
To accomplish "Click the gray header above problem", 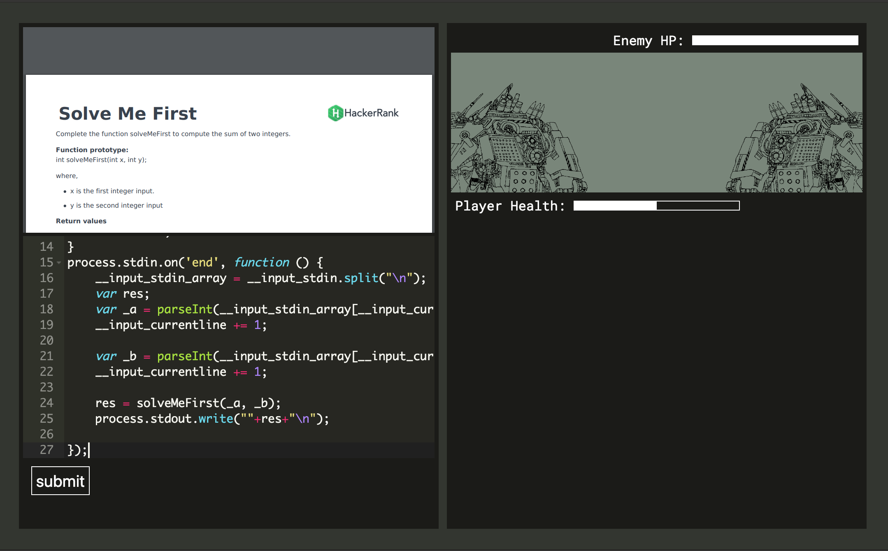I will coord(228,50).
